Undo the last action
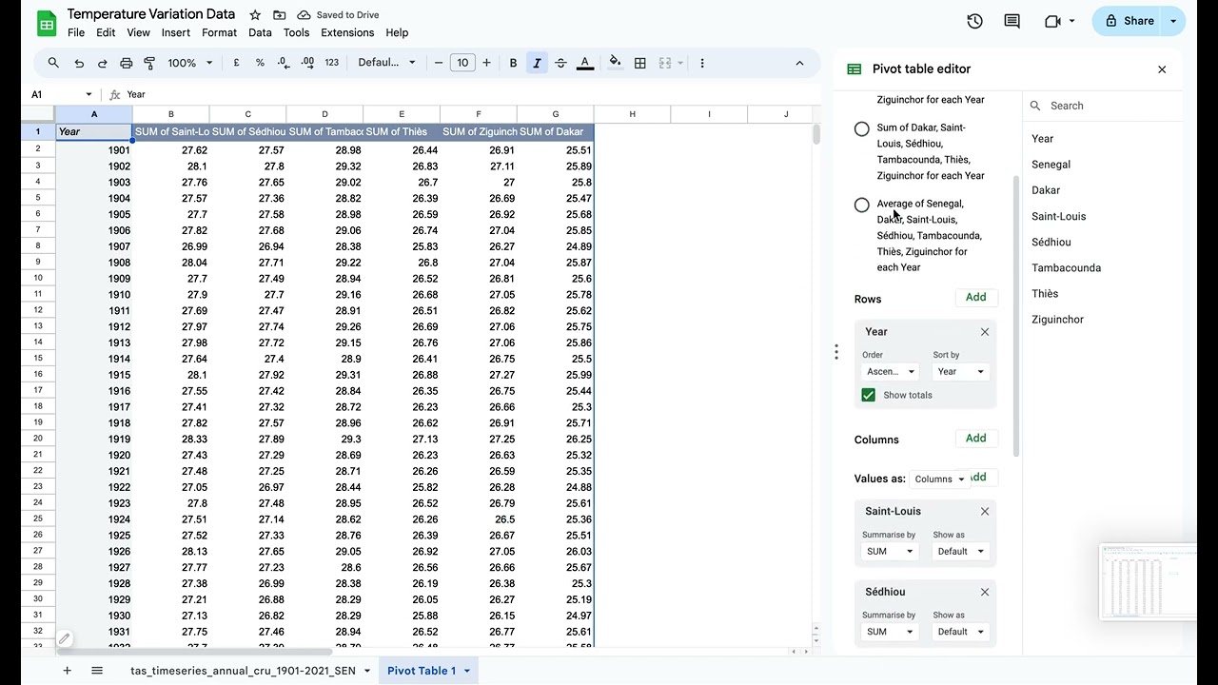 point(79,63)
